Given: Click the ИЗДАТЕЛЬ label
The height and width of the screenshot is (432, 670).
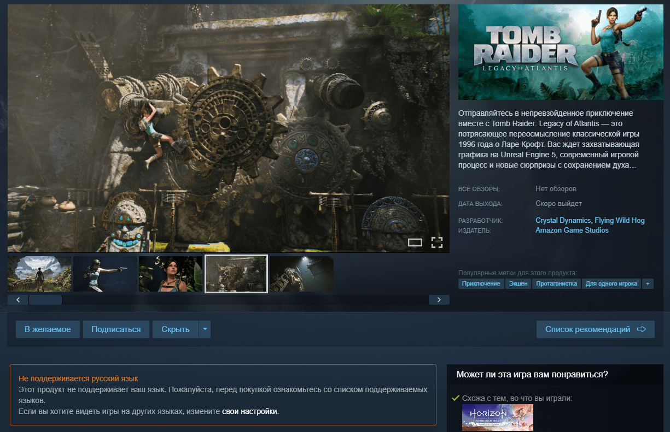Looking at the screenshot, I should [x=475, y=230].
